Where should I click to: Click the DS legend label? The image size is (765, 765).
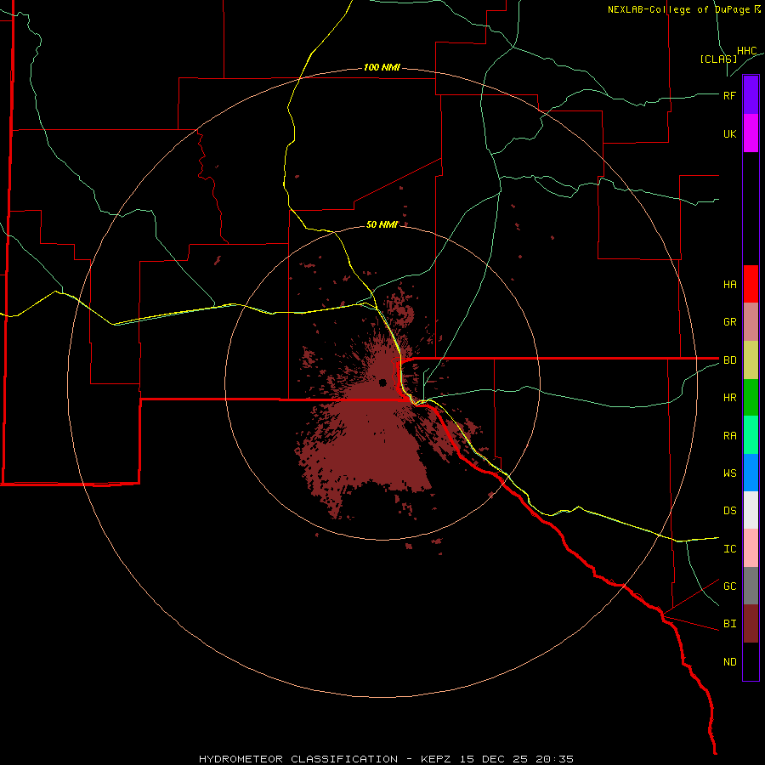click(x=729, y=511)
